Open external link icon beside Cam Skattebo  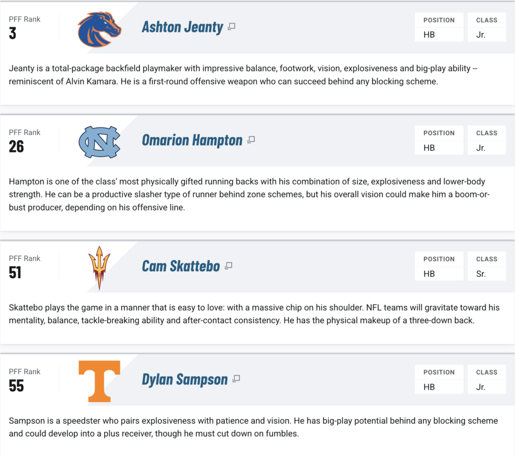tap(229, 266)
